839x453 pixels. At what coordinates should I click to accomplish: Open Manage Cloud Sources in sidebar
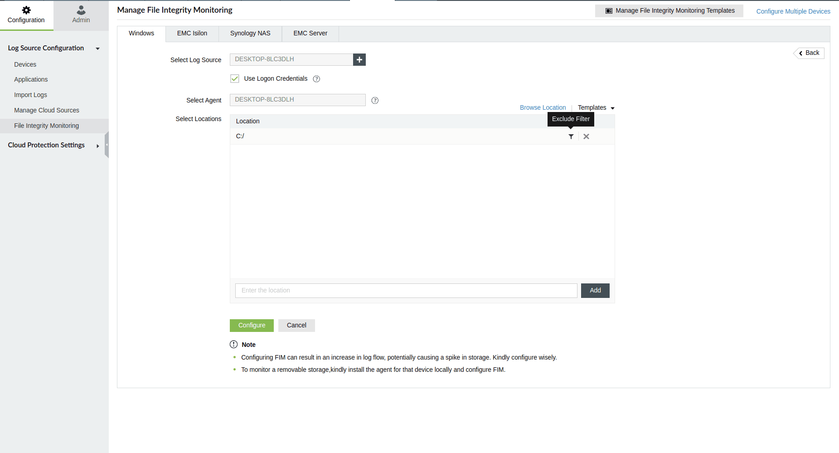47,110
